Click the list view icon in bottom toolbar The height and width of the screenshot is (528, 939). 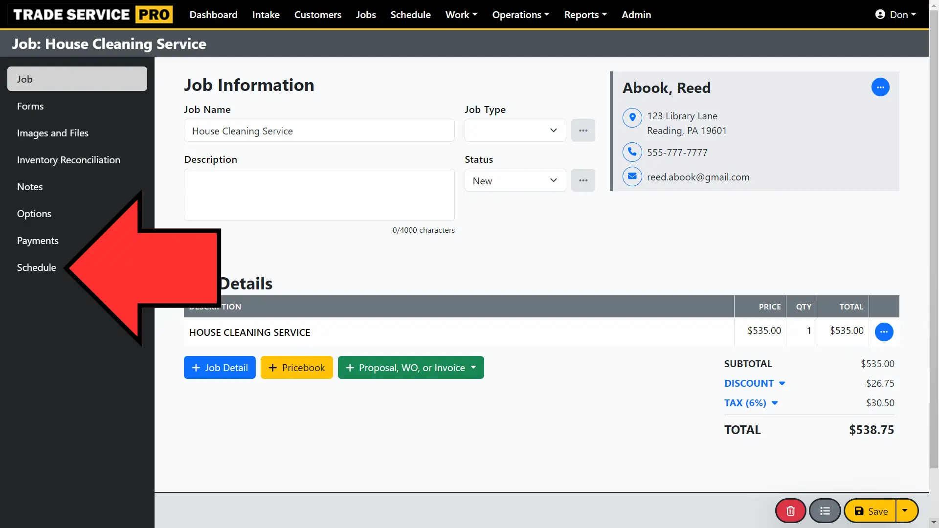pos(825,510)
